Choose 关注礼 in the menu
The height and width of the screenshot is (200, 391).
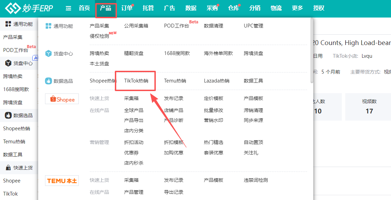pos(251,153)
